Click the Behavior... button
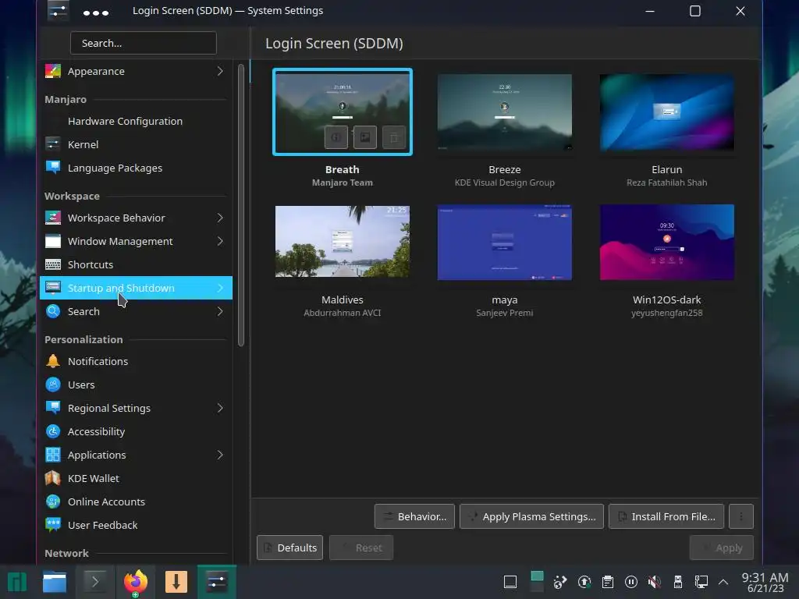The height and width of the screenshot is (599, 799). (x=414, y=516)
